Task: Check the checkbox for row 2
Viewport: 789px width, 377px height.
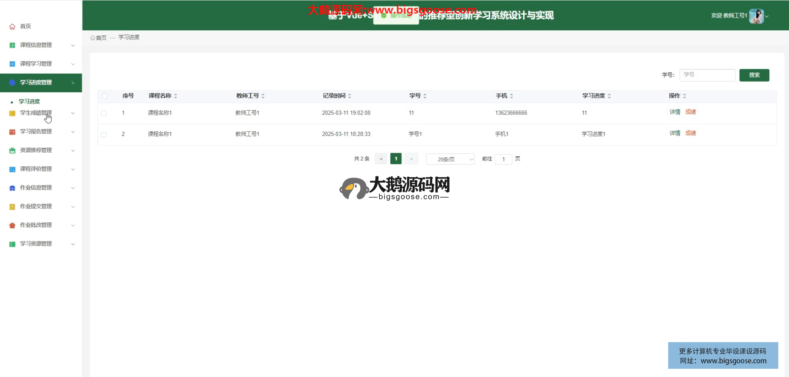Action: [104, 135]
